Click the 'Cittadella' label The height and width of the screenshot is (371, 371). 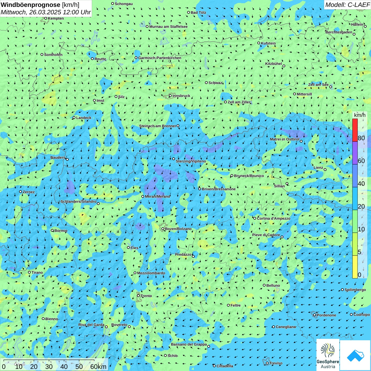(x=225, y=366)
